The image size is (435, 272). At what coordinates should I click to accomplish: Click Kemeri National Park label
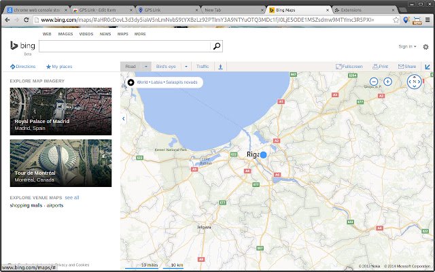coord(171,150)
